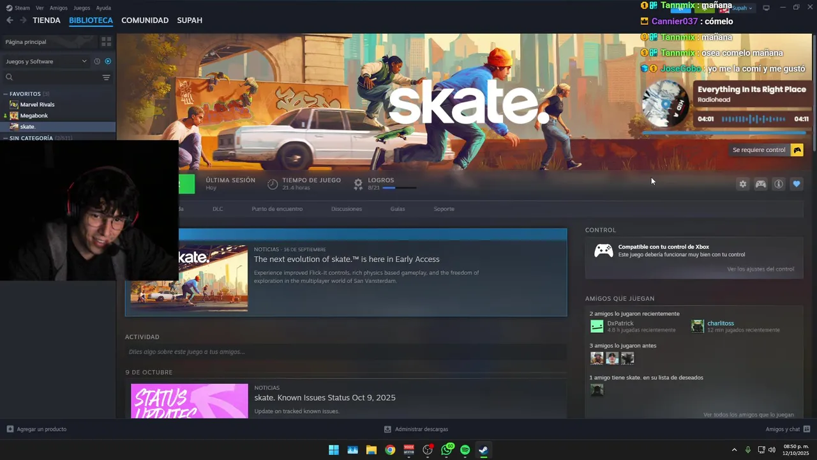Screen dimensions: 817x460
Task: Expand the Supah account dropdown
Action: pyautogui.click(x=742, y=8)
